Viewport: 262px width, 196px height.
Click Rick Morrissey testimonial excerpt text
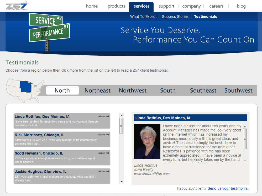[56, 142]
